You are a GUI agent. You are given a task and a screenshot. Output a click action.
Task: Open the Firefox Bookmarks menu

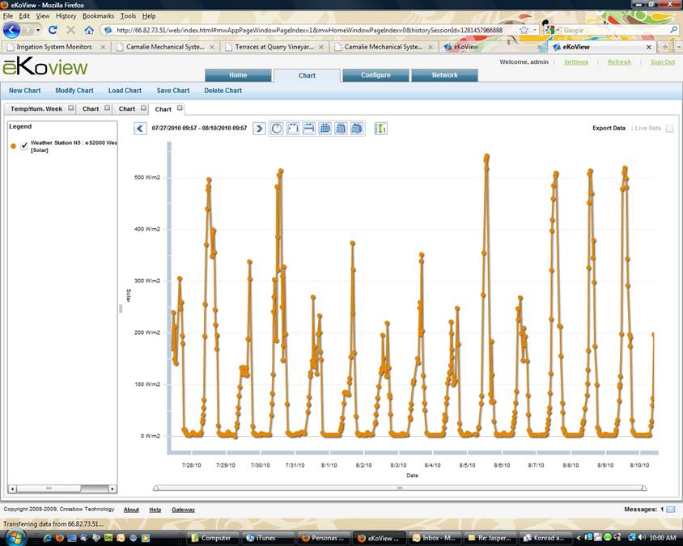tap(98, 16)
